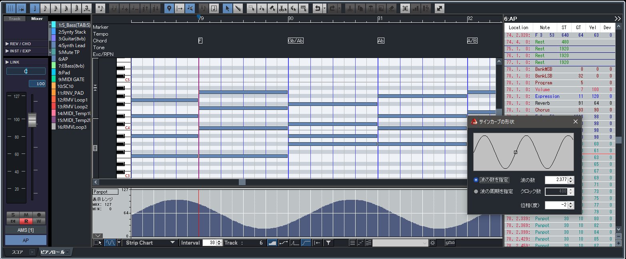Expand the REV / CHO section
626x259 pixels.
[x=18, y=44]
